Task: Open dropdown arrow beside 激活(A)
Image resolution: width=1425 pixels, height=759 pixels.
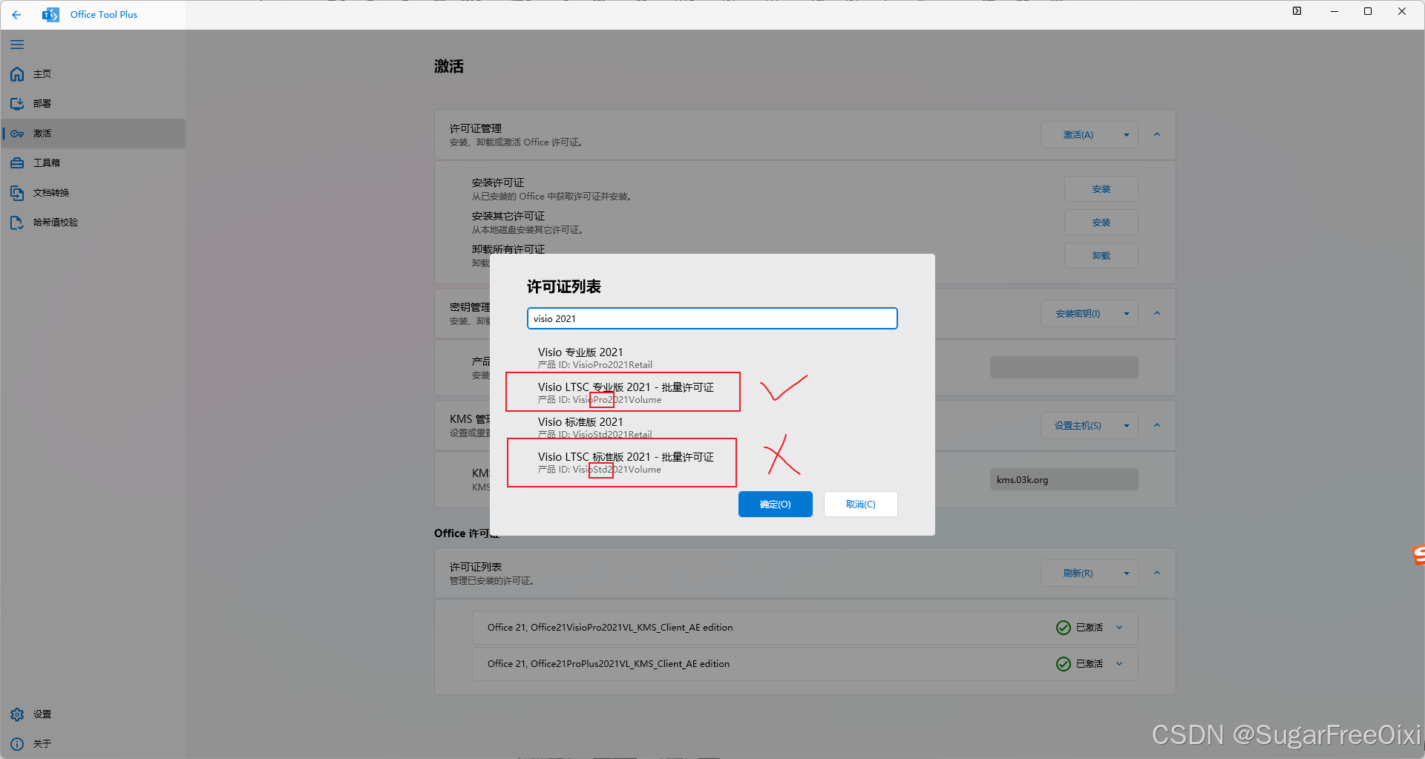Action: [x=1127, y=135]
